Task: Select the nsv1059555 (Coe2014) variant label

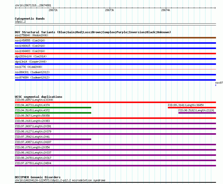Action: (30, 40)
